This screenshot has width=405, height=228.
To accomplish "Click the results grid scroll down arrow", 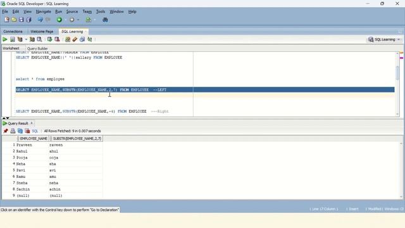I will click(x=401, y=197).
